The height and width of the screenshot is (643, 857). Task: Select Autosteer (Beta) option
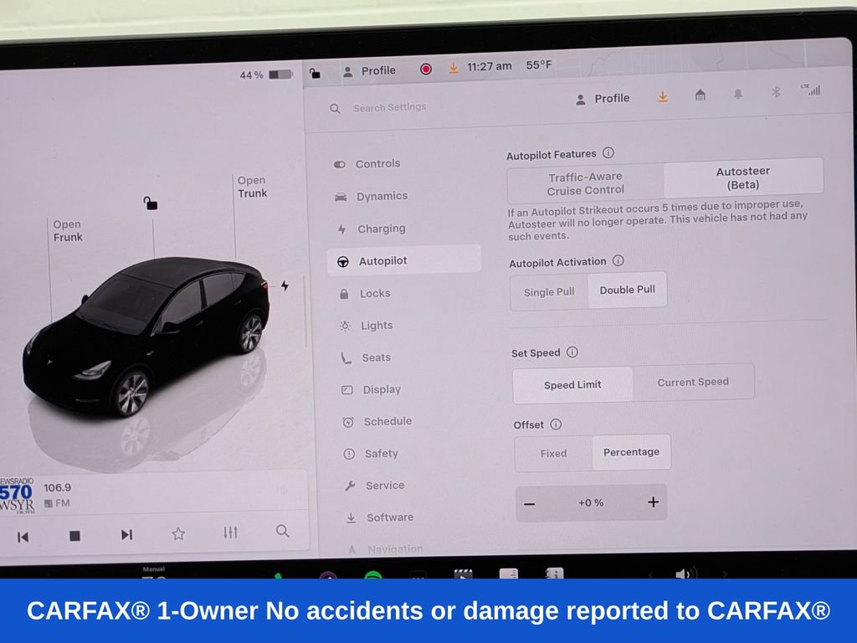click(x=743, y=177)
